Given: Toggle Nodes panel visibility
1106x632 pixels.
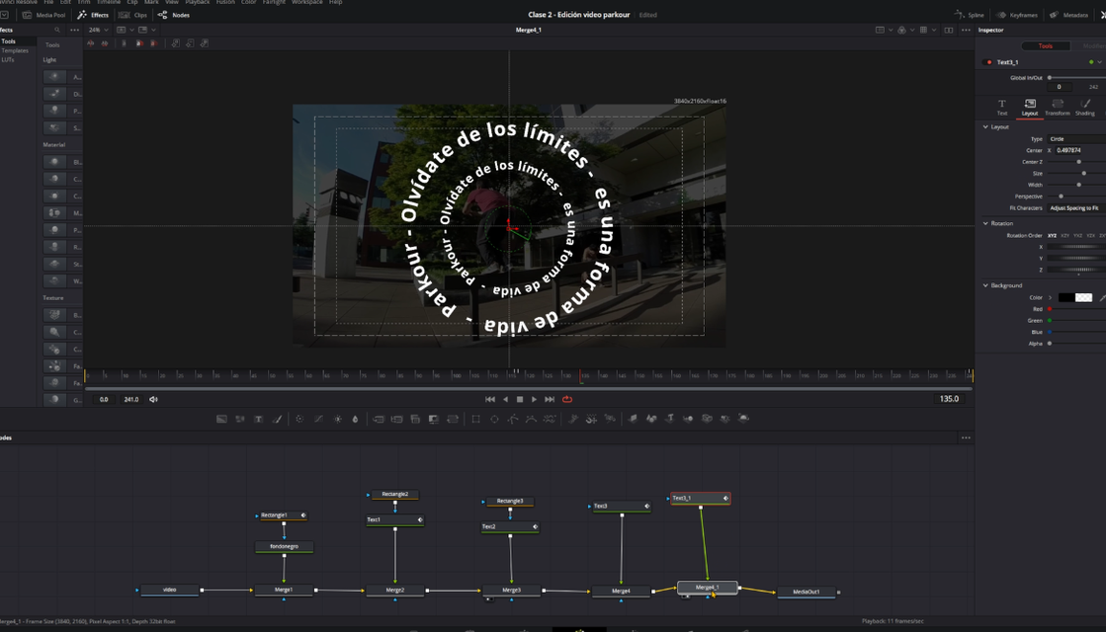Looking at the screenshot, I should click(174, 15).
